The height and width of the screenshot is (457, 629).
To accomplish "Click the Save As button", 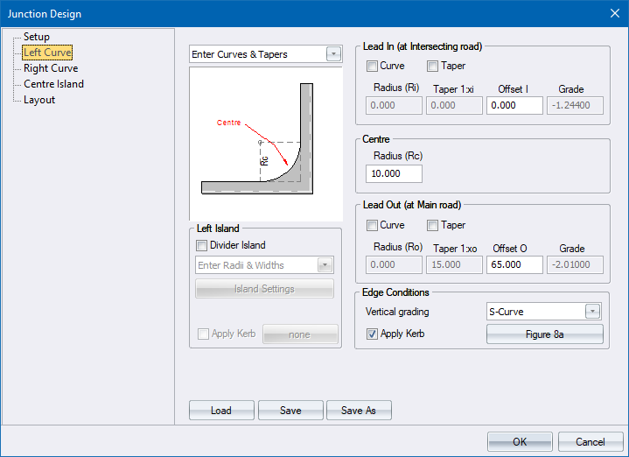I will click(x=359, y=411).
